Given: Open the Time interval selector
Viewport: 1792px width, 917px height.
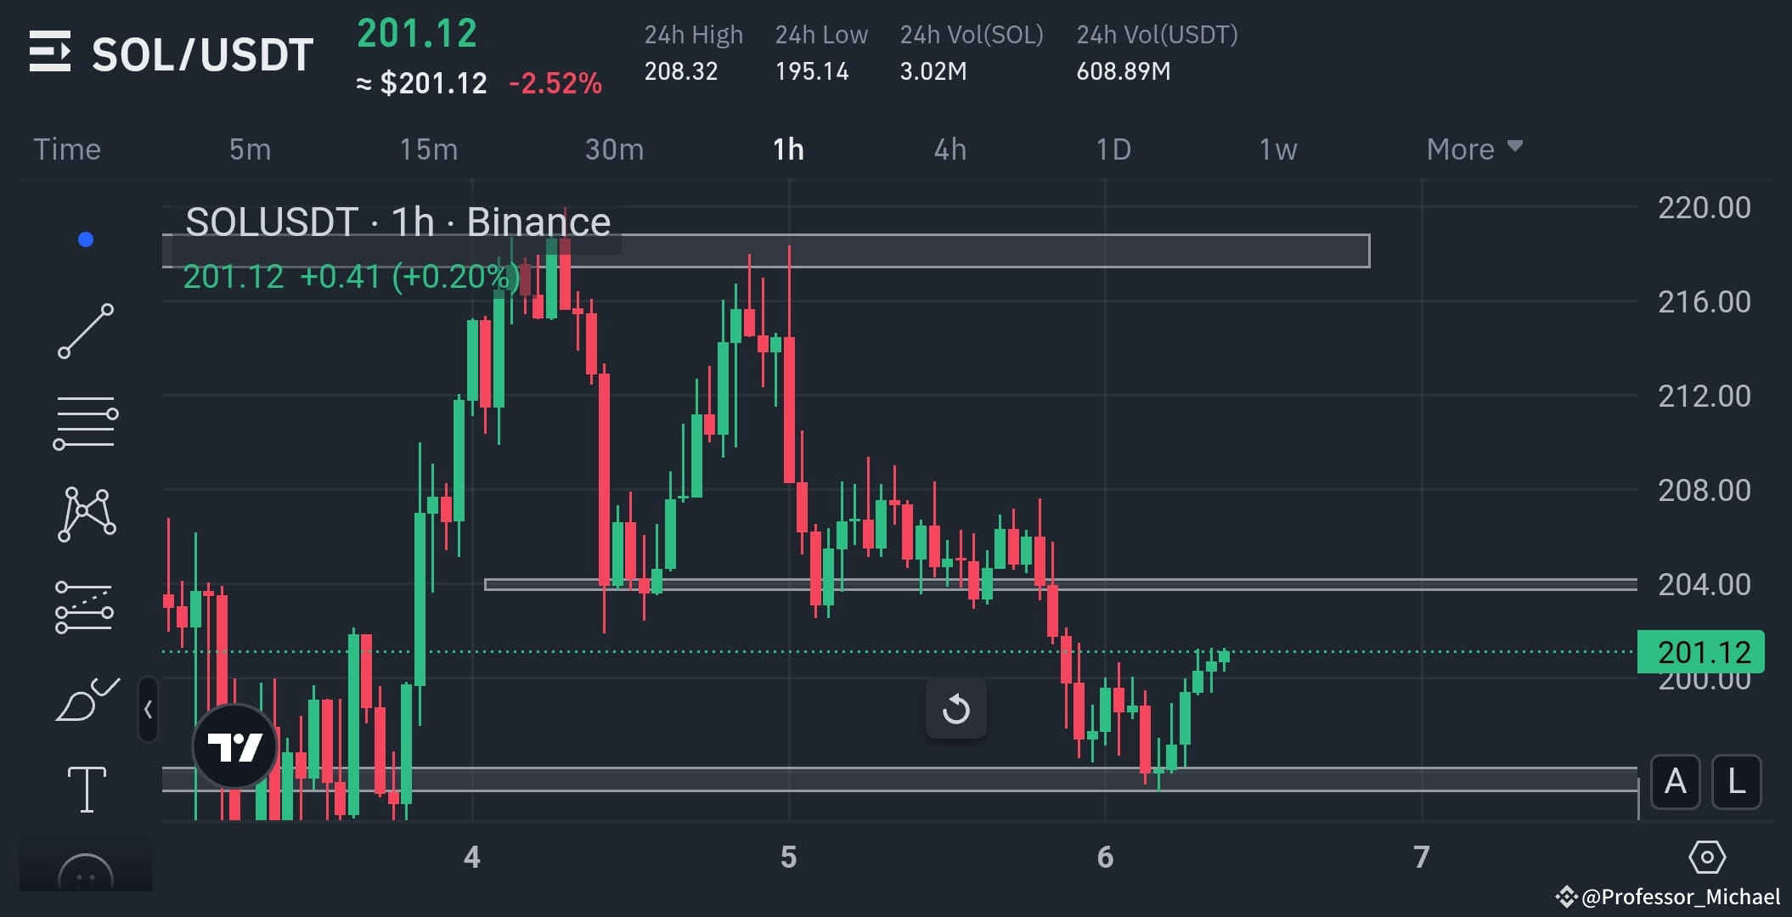Looking at the screenshot, I should coord(67,149).
